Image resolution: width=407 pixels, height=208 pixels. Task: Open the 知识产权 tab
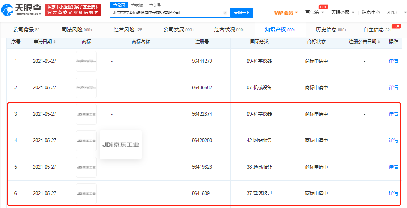[280, 30]
